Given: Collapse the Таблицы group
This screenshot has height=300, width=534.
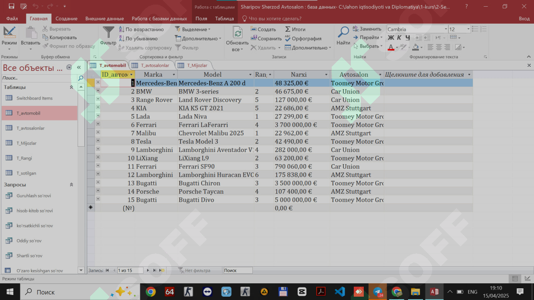Looking at the screenshot, I should coord(71,87).
